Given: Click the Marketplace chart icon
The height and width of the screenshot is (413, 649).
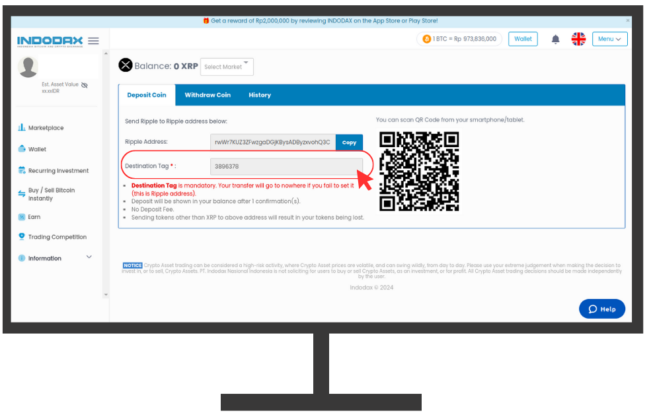Looking at the screenshot, I should coord(22,127).
